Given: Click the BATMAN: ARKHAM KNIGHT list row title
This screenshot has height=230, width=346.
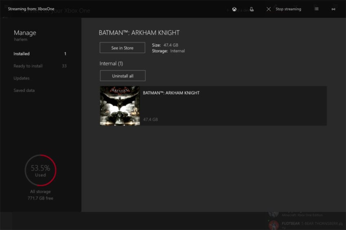Looking at the screenshot, I should click(171, 93).
